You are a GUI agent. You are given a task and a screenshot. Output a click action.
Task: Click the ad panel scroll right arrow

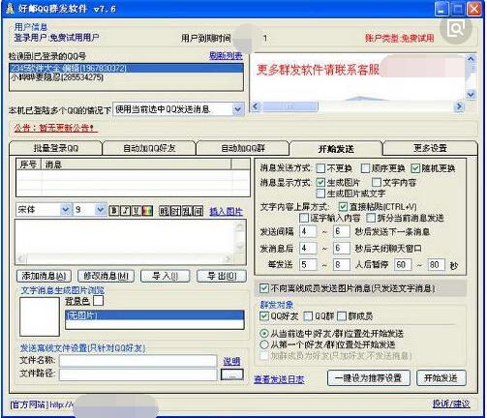tap(459, 106)
